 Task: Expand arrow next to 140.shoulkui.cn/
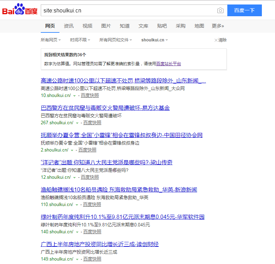[x=77, y=232]
